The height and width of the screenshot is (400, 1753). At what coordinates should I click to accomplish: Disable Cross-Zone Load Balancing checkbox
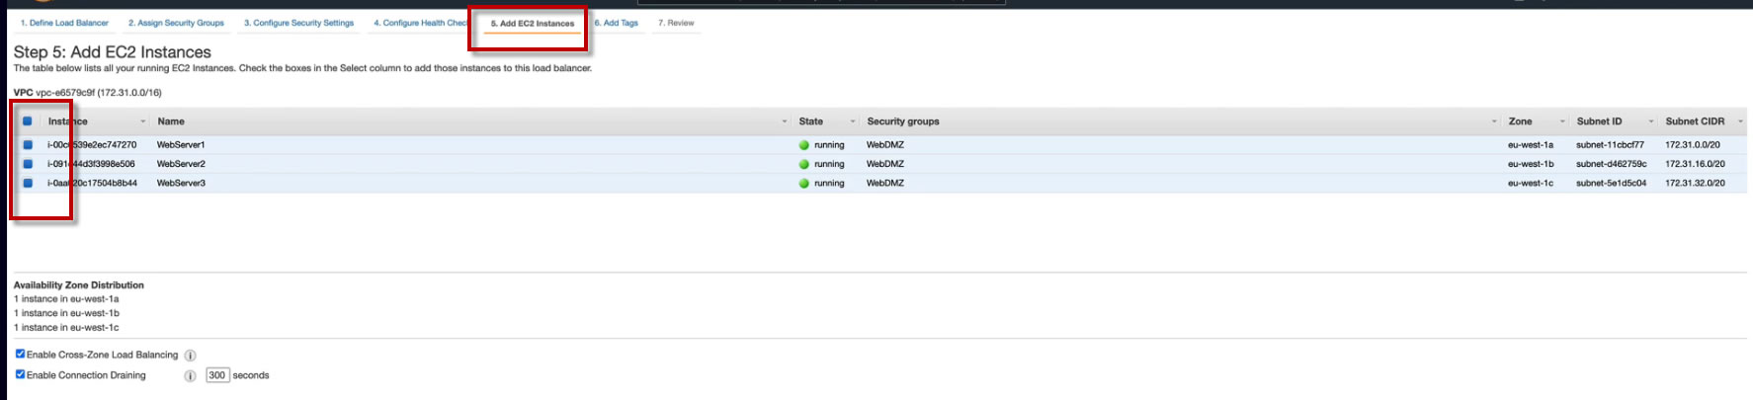20,354
